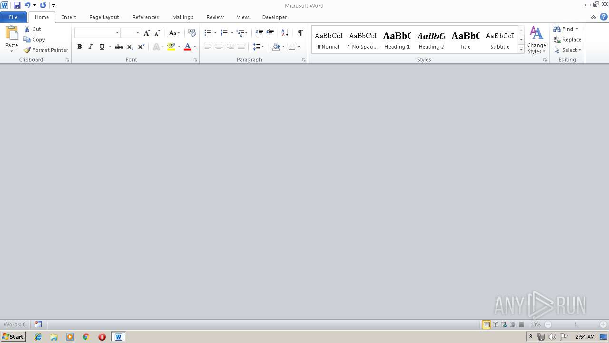Image resolution: width=609 pixels, height=343 pixels.
Task: Apply the Subtitle style
Action: (500, 40)
